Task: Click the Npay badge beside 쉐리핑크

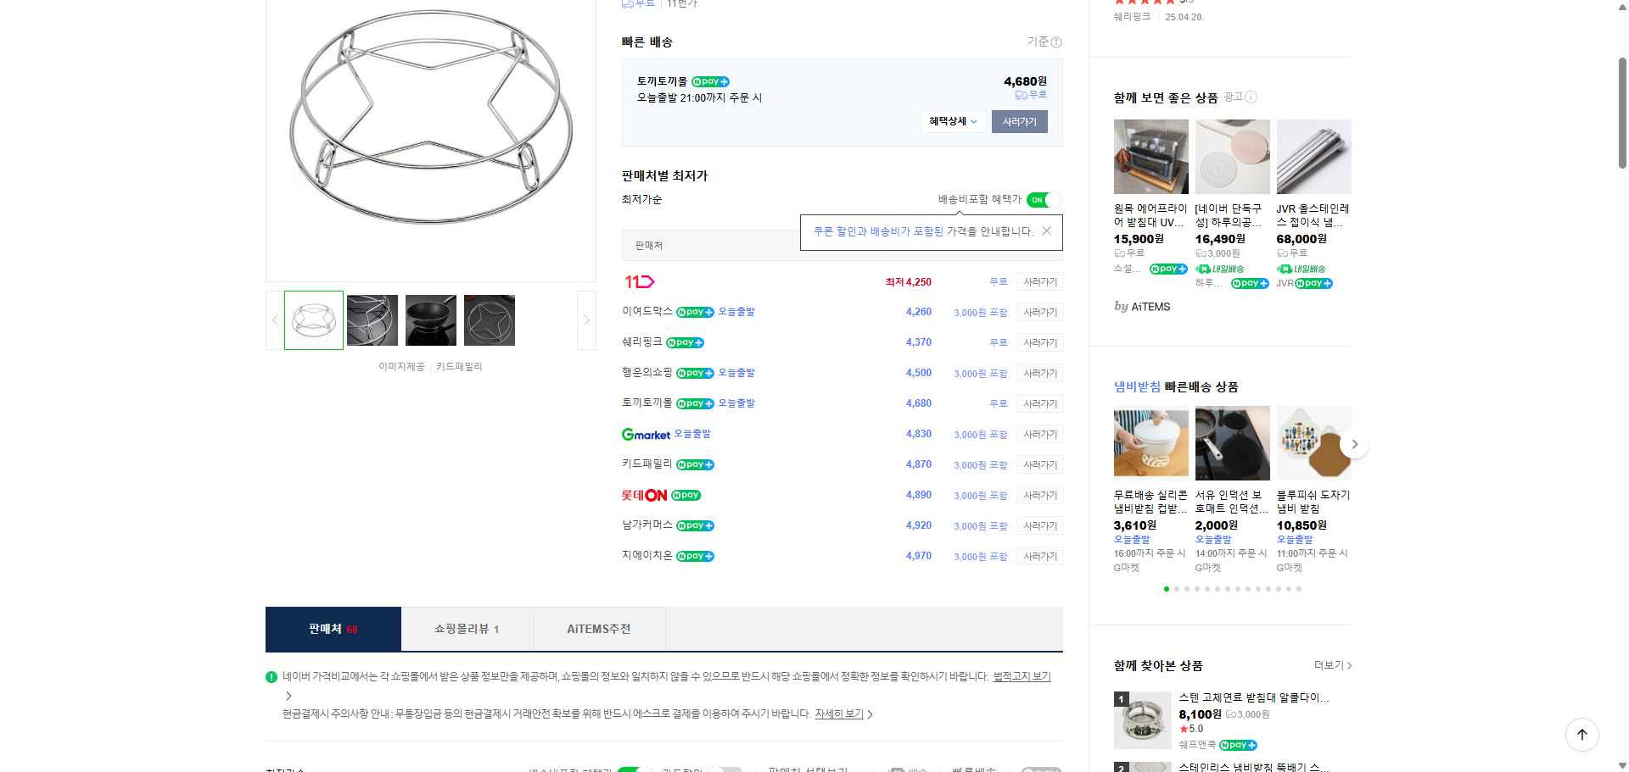Action: click(x=685, y=342)
